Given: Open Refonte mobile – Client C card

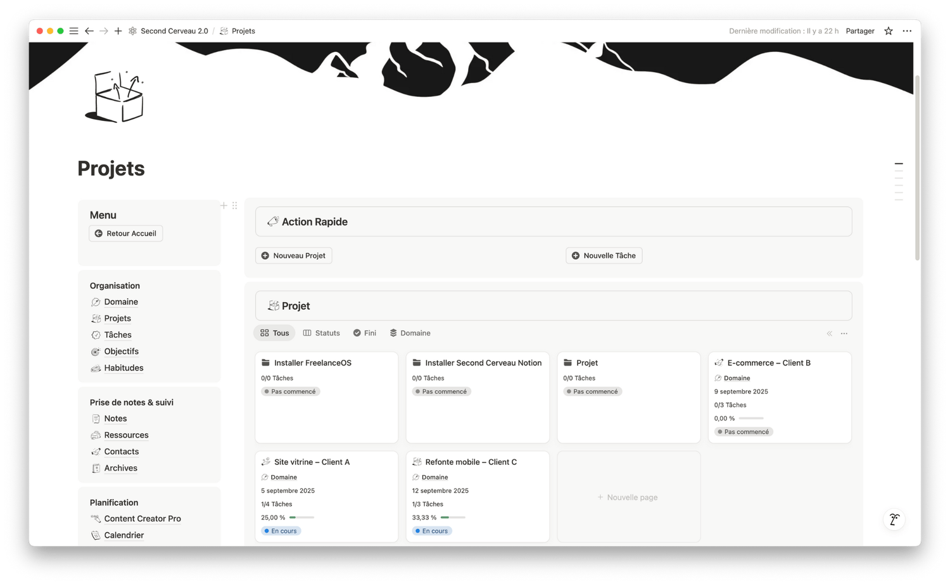Looking at the screenshot, I should [478, 497].
